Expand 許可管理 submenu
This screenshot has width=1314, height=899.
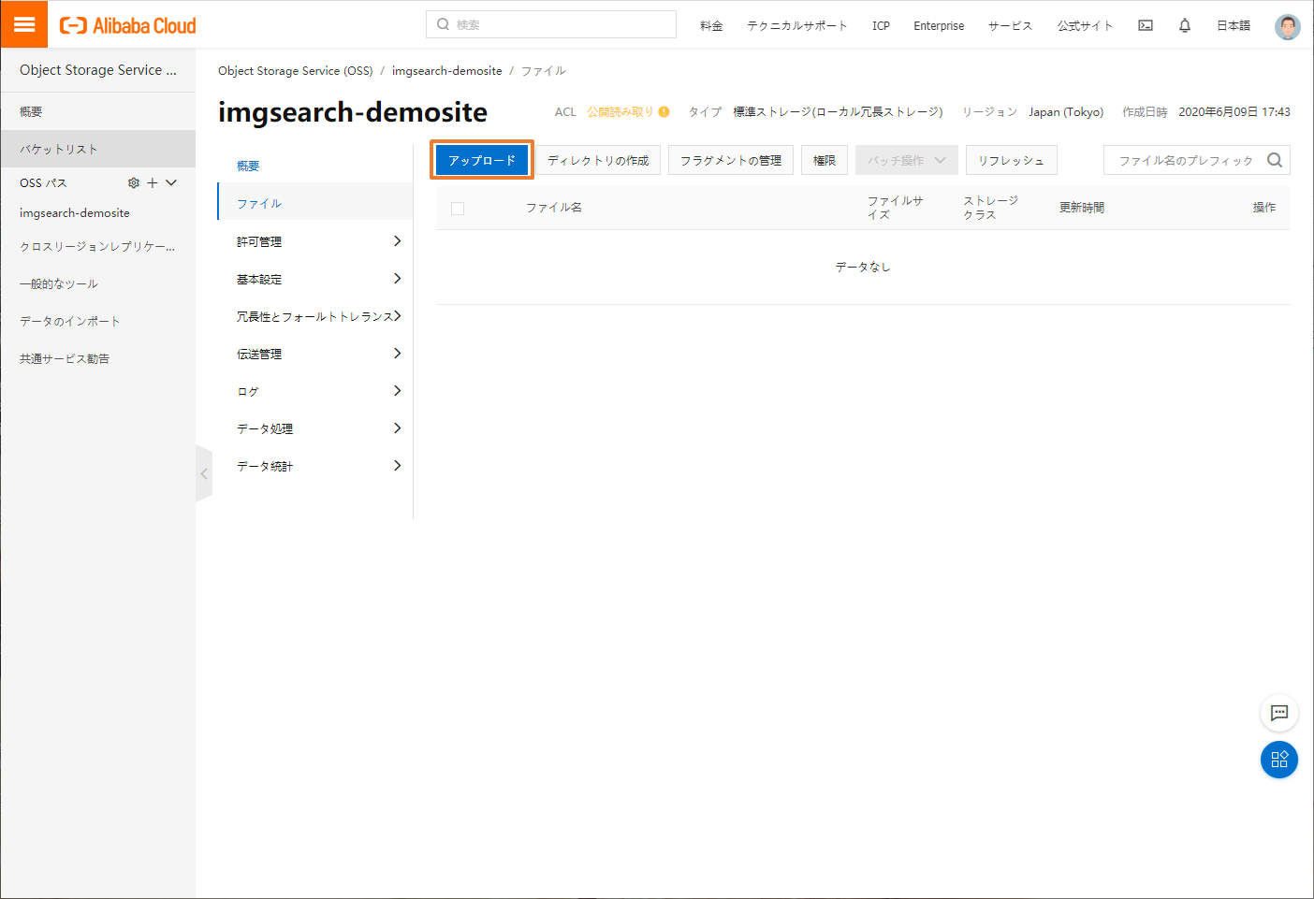tap(314, 241)
